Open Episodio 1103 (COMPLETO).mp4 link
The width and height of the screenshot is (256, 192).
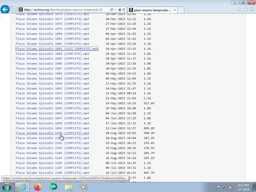pos(52,148)
